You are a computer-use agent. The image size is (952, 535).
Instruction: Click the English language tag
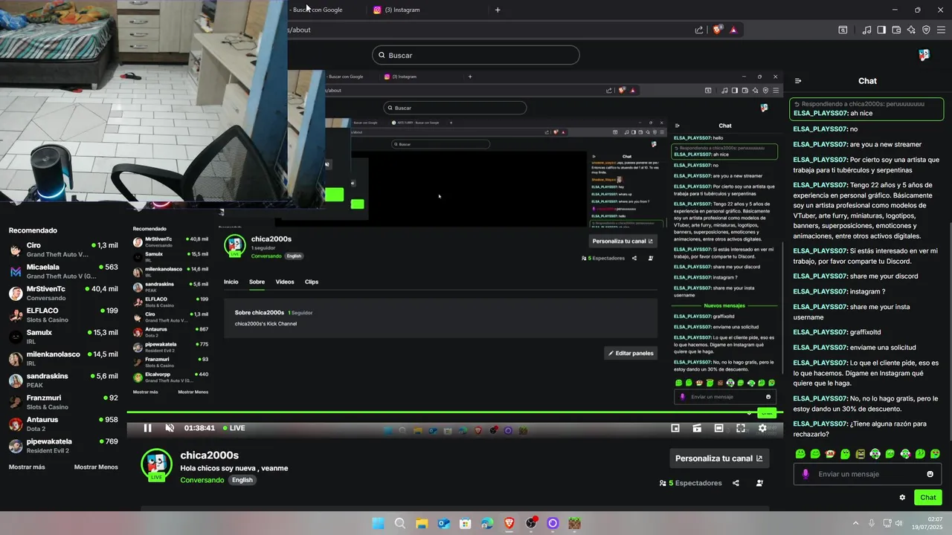(242, 480)
